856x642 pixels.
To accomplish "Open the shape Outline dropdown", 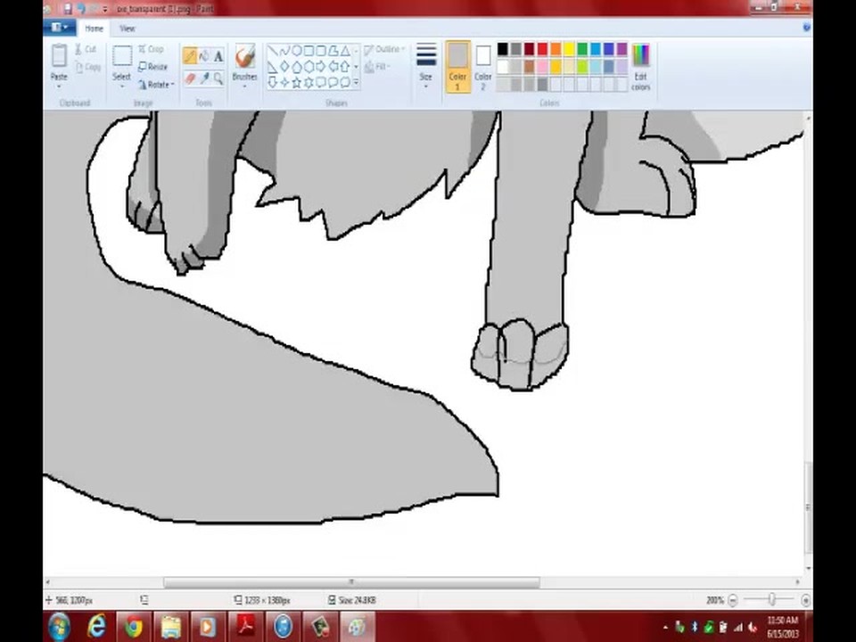I will click(x=385, y=49).
